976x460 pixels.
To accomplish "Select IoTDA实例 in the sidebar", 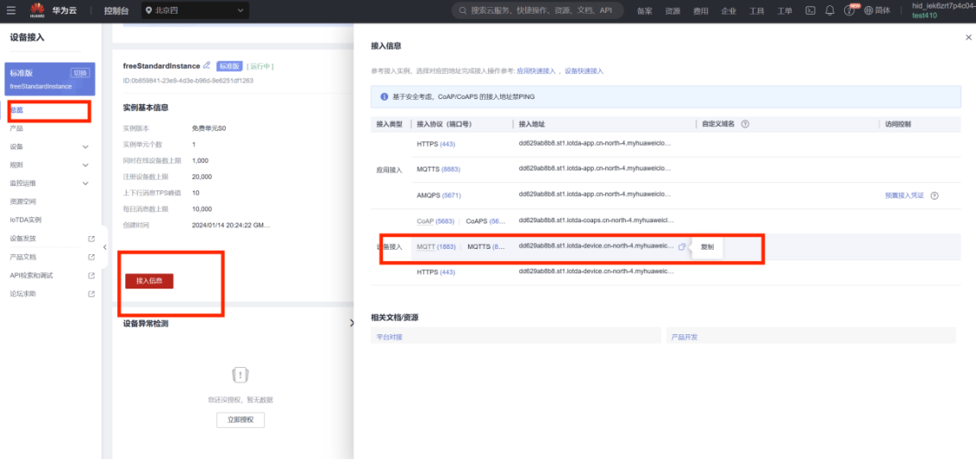I will 26,220.
